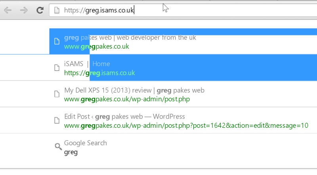Choose the 'iSAMS | Home' suggestion

tap(87, 64)
